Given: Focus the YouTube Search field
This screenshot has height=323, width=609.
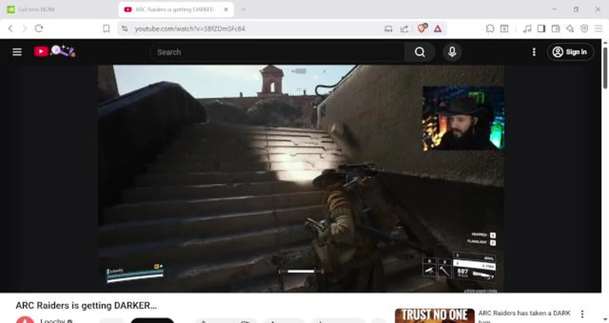Looking at the screenshot, I should pyautogui.click(x=276, y=52).
